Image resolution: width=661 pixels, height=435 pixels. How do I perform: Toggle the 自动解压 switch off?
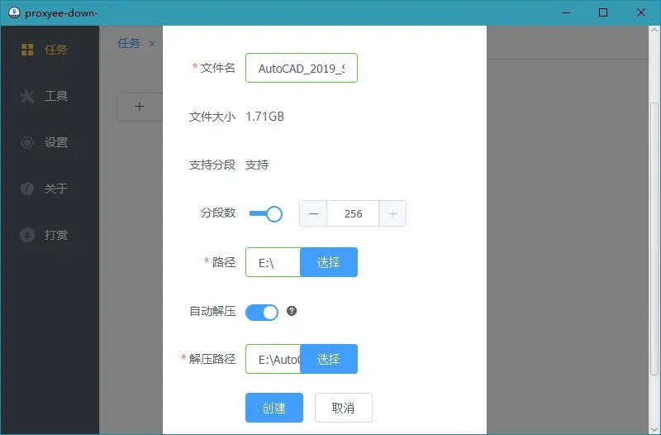(262, 313)
